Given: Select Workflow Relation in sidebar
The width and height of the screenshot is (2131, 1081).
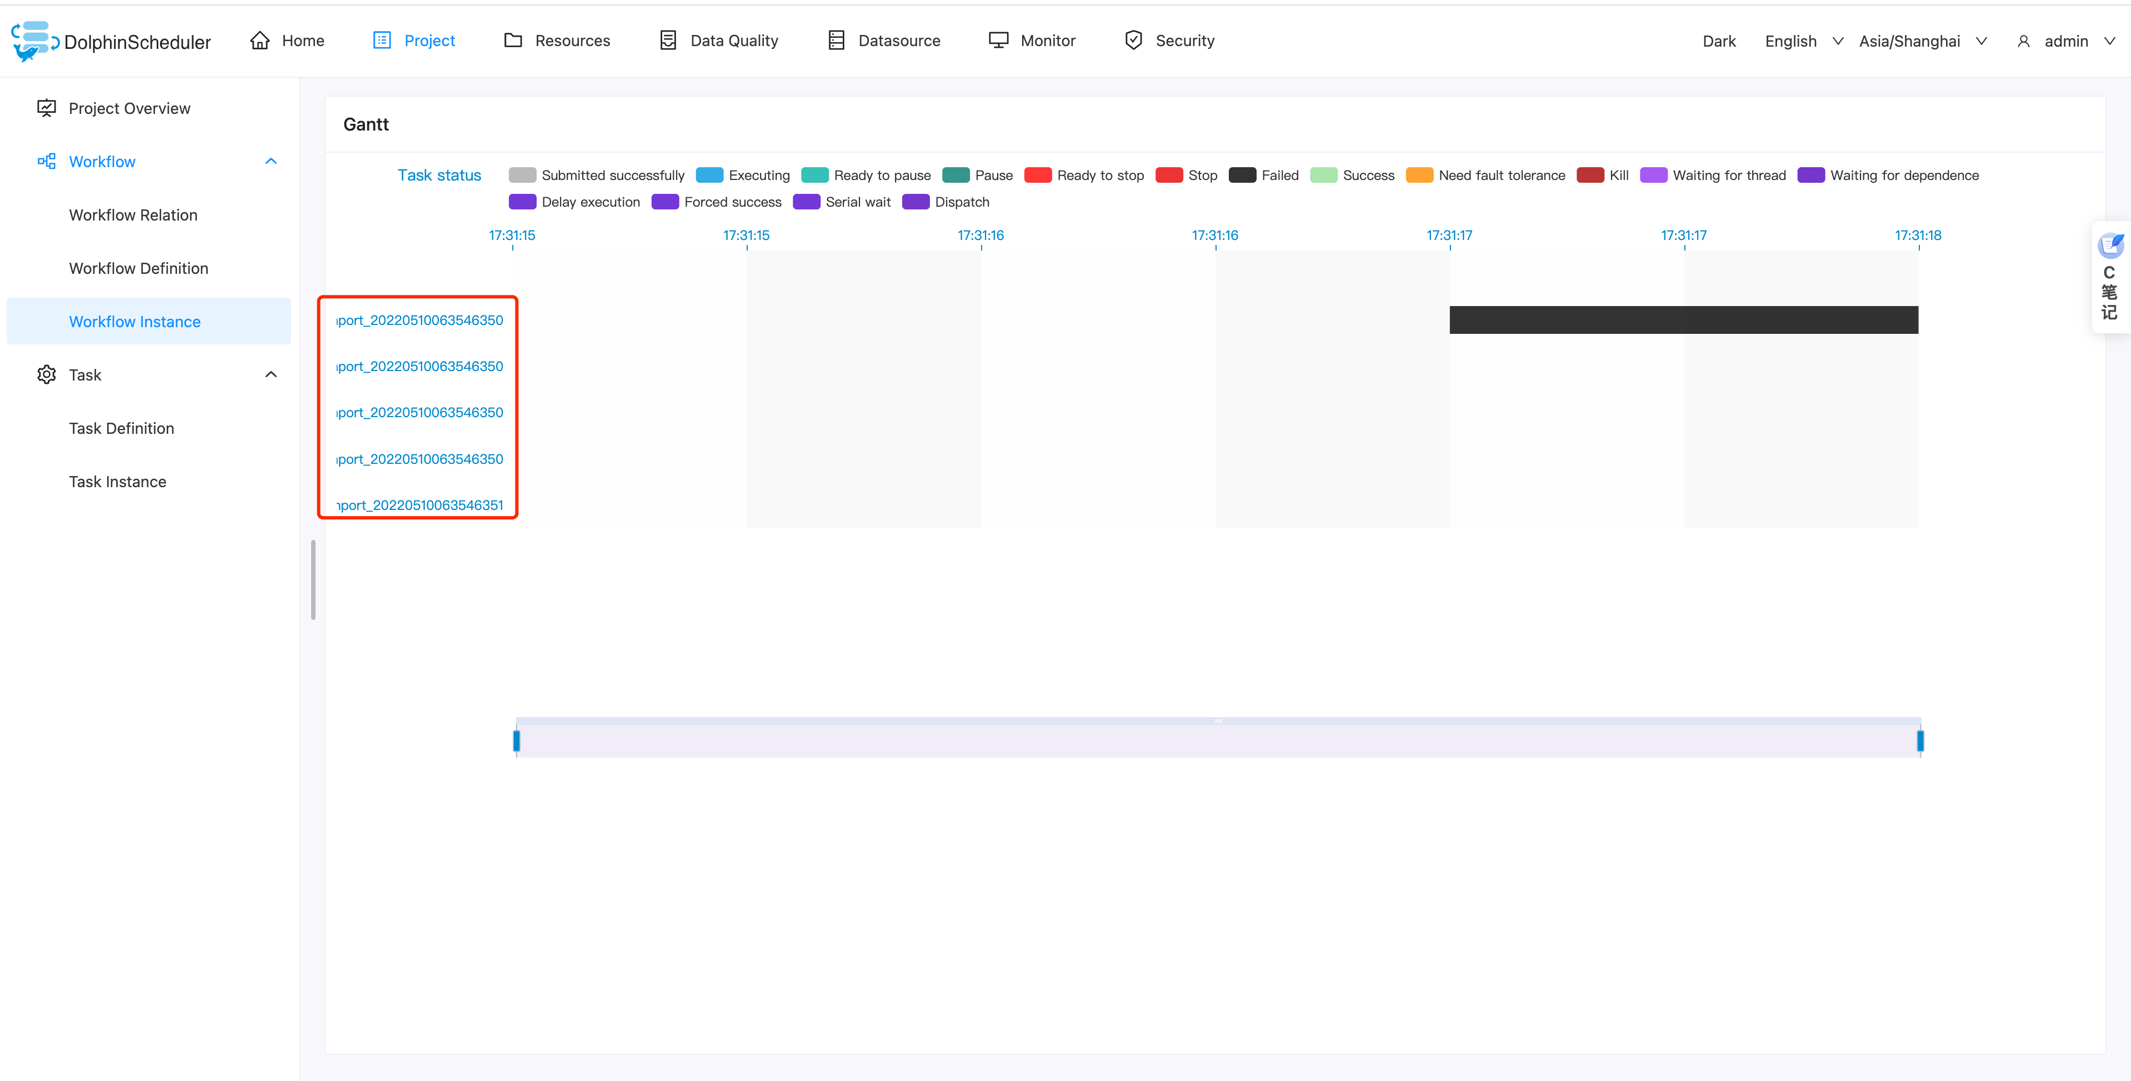Looking at the screenshot, I should coord(132,214).
